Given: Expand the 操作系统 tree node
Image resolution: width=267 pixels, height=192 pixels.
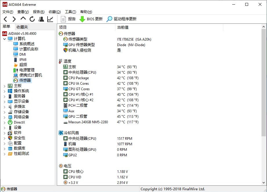Looking at the screenshot, I should (5, 91).
